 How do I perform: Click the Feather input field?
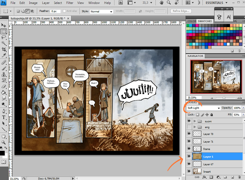tap(55, 11)
